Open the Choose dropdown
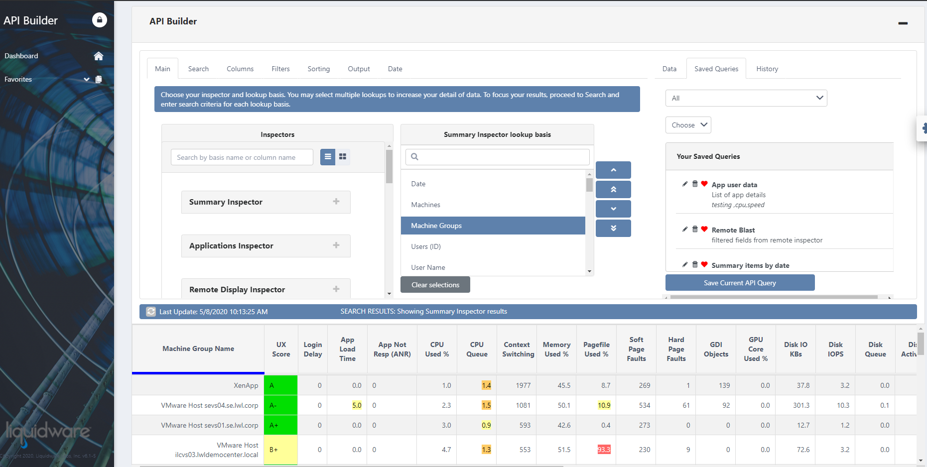The image size is (927, 467). point(688,125)
